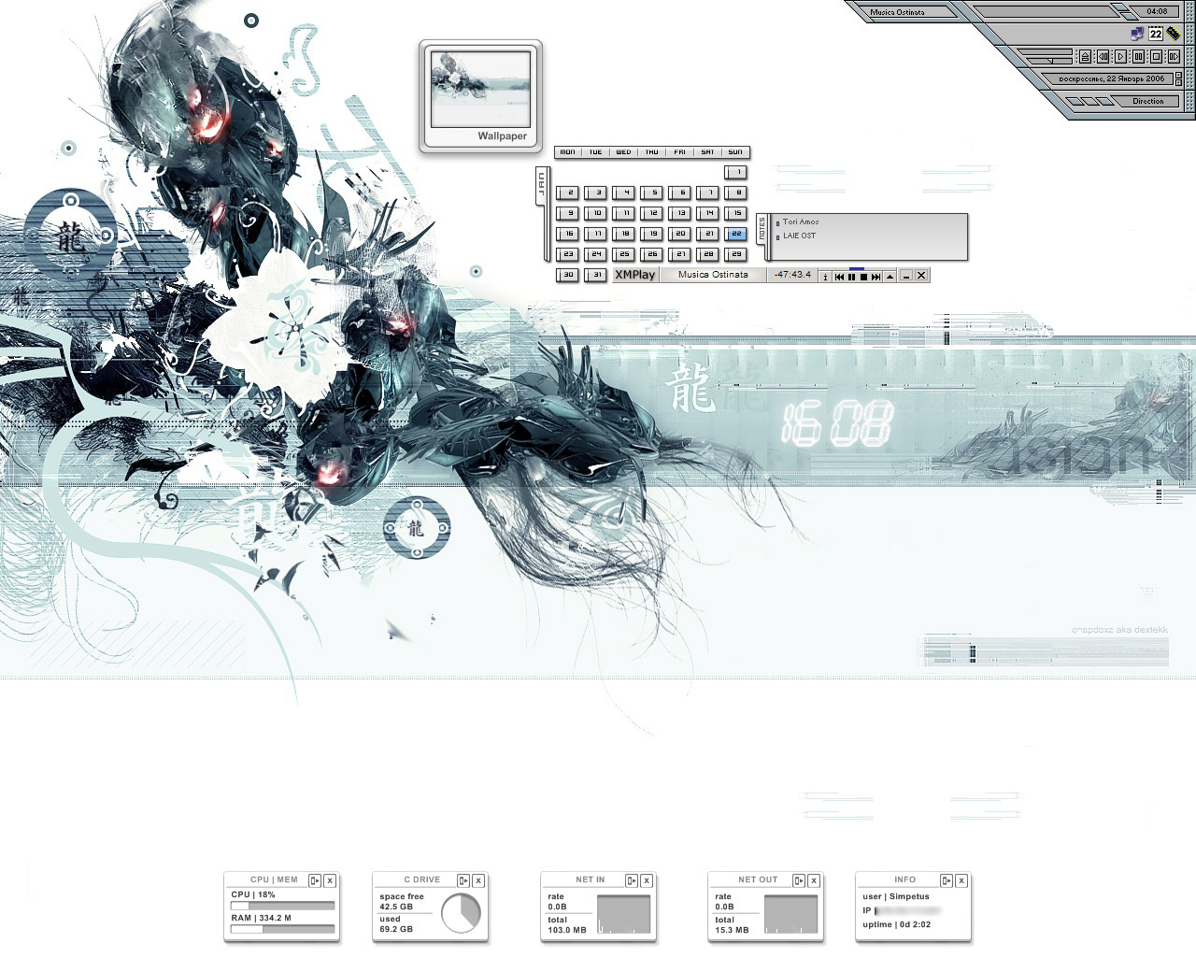This screenshot has height=957, width=1196.
Task: Click eject button in top-right player
Action: point(1085,56)
